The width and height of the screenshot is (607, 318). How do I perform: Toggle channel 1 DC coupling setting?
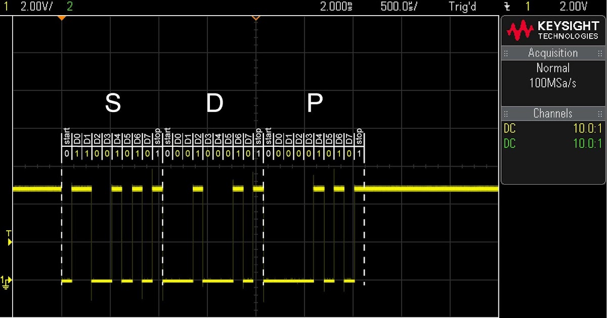[509, 129]
